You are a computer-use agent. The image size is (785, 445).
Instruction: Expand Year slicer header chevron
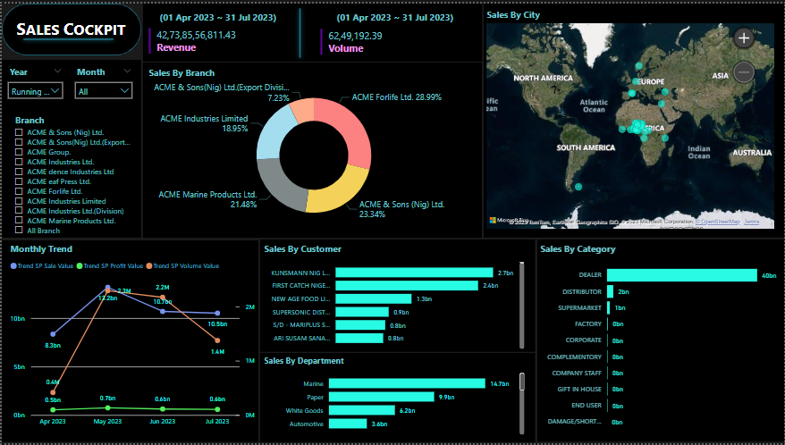(x=57, y=71)
